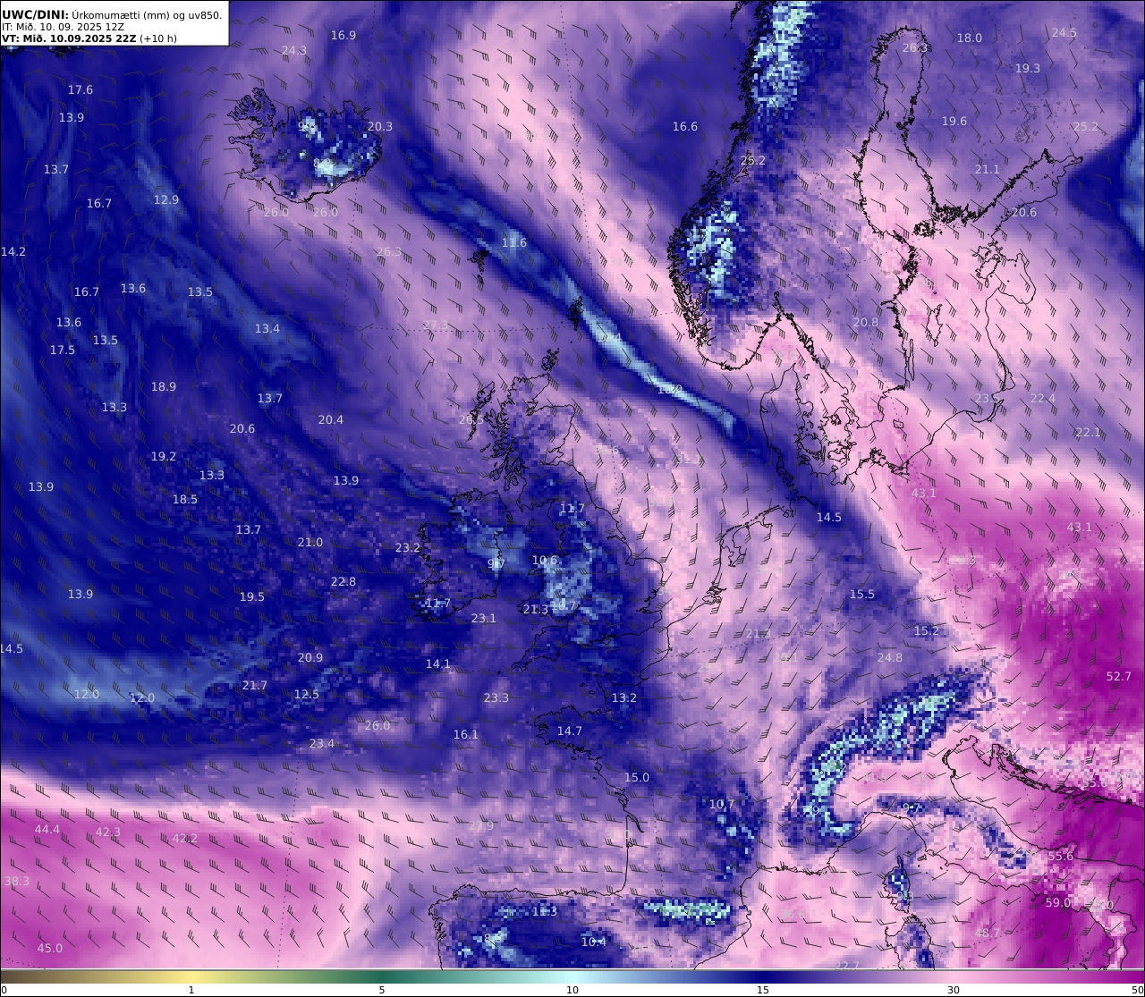Click the 24.5 value in the top right
Viewport: 1145px width, 997px height.
(1064, 32)
